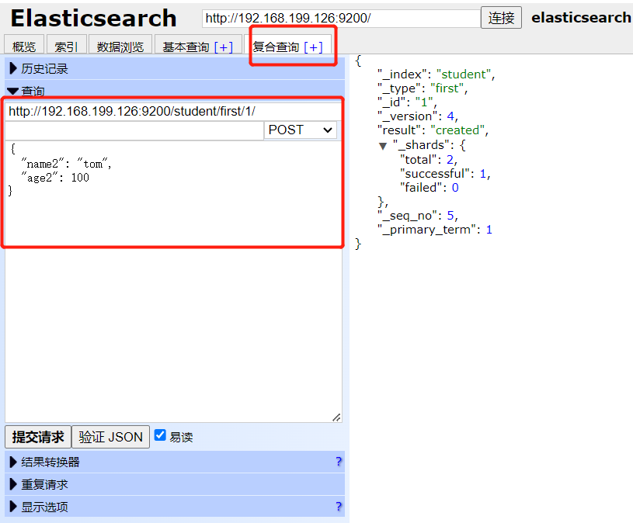Click inside the JSON request body editor

coord(174,282)
